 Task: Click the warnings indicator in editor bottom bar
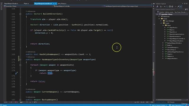point(22,102)
